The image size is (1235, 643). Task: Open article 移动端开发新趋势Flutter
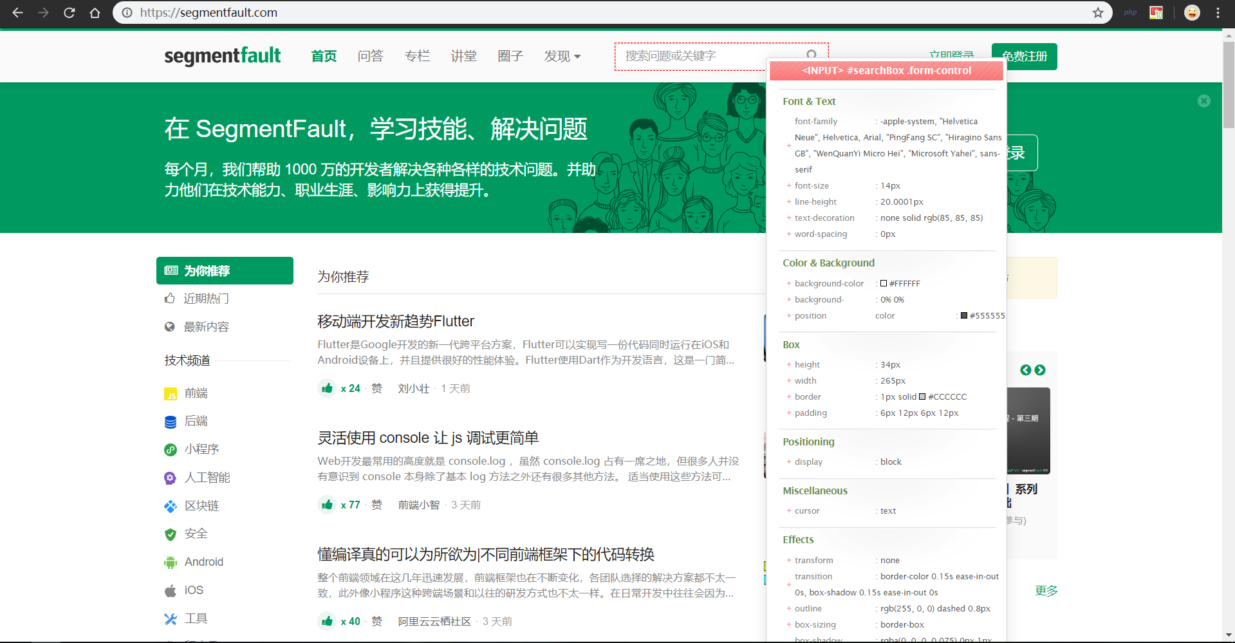pyautogui.click(x=396, y=321)
